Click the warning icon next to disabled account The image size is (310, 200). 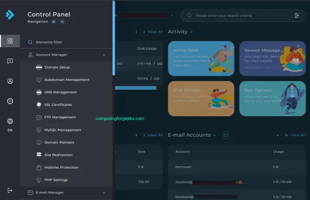pos(240,182)
